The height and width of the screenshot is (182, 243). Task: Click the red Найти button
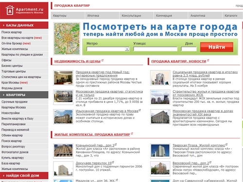tap(217, 47)
